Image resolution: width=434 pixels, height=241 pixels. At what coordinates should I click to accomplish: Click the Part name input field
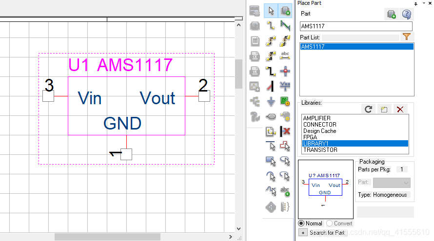pos(356,26)
